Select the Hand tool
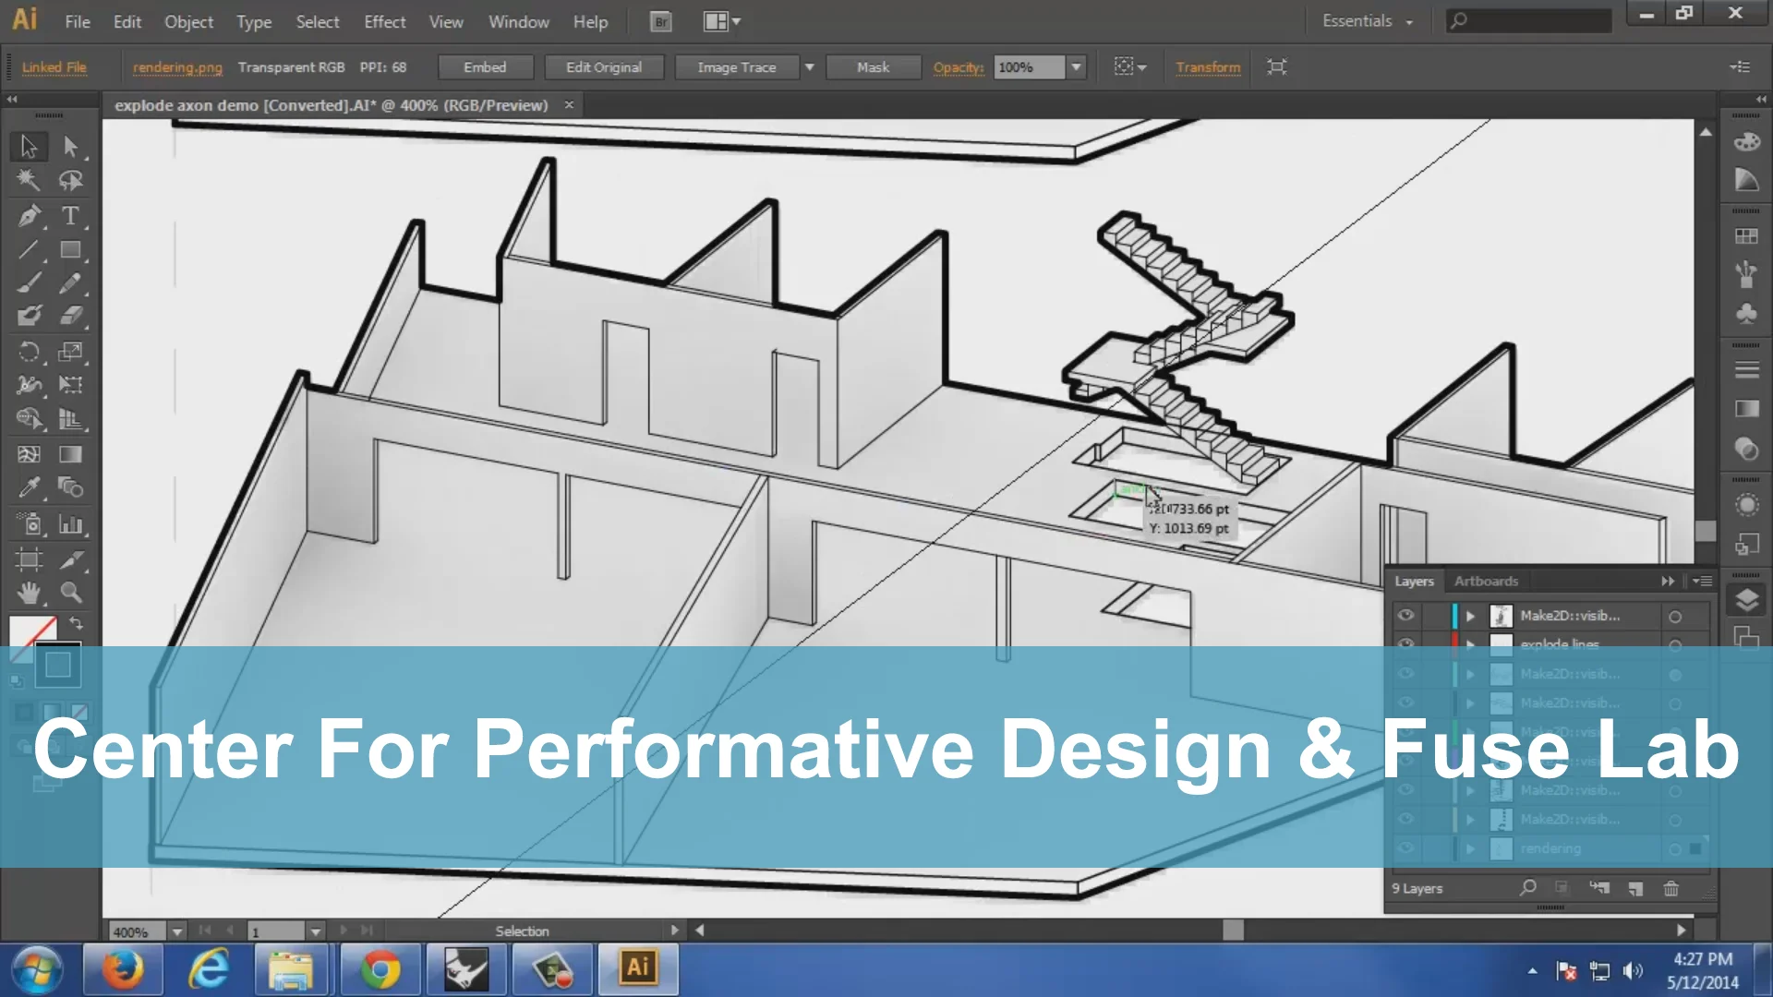 [29, 593]
